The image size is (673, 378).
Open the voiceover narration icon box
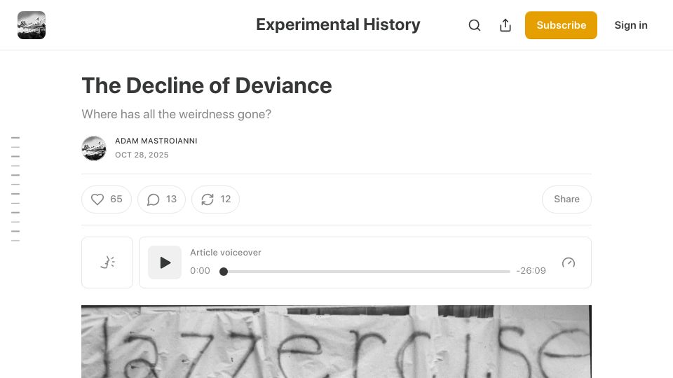(x=107, y=262)
